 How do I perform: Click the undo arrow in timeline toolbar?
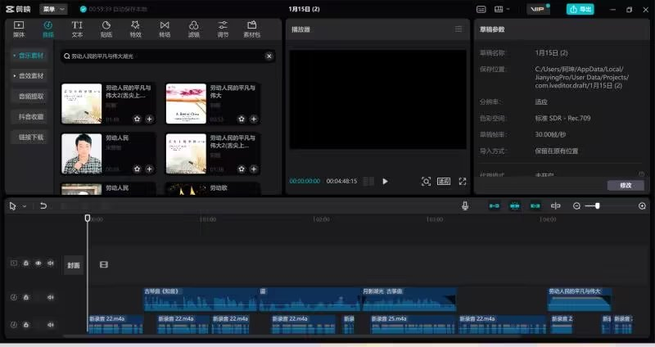coord(43,206)
